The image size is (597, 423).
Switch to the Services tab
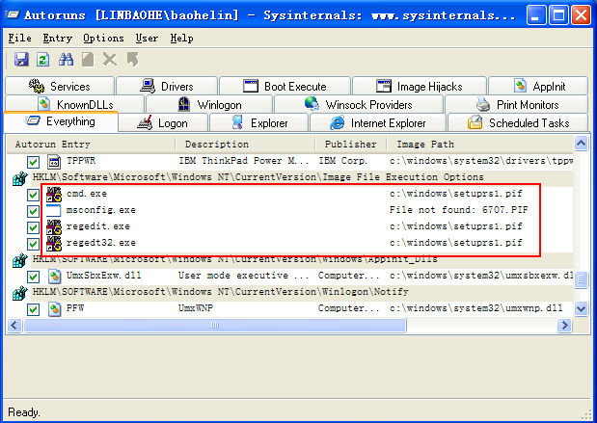coord(60,86)
